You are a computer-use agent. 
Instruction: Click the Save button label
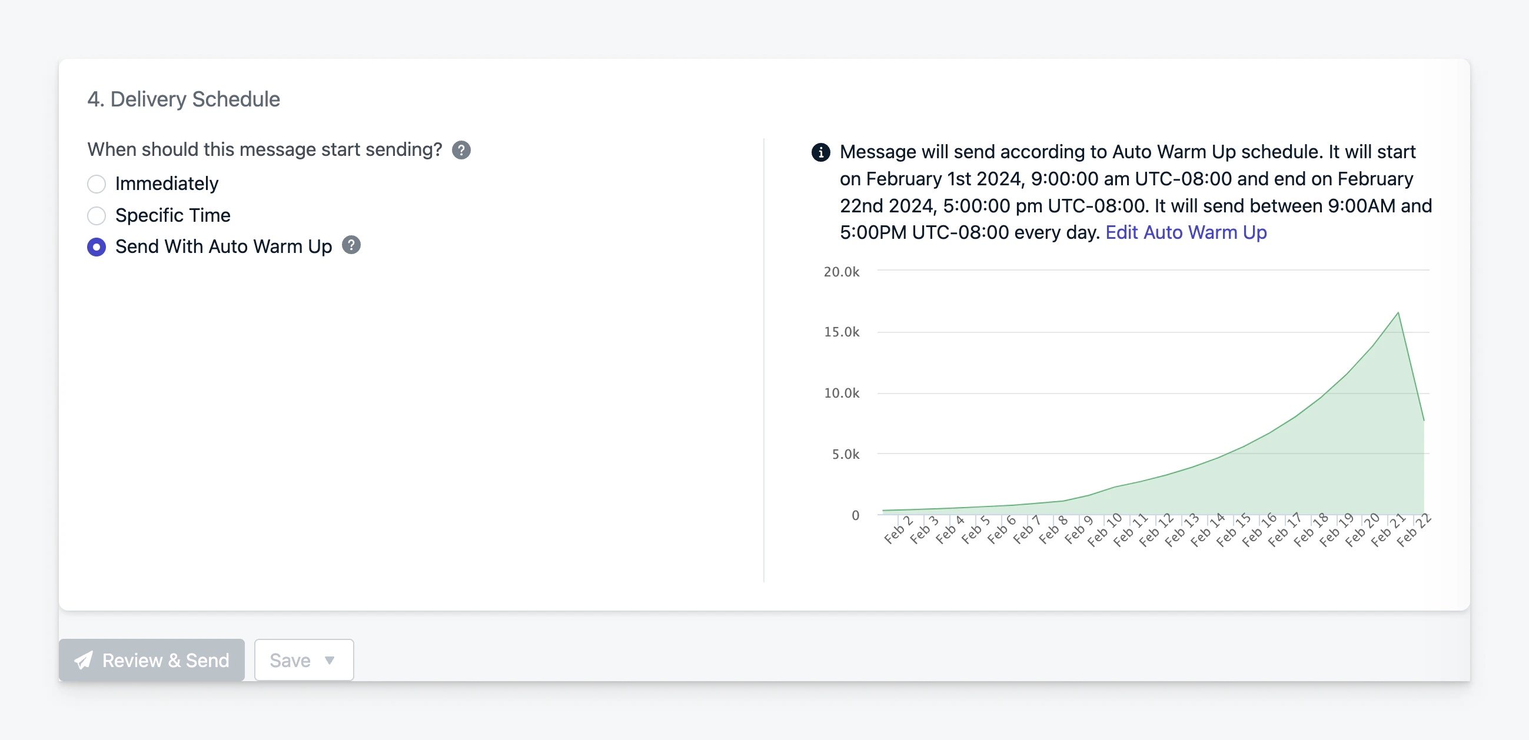290,660
